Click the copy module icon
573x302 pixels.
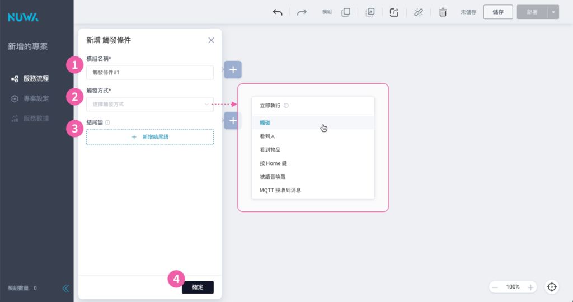pos(346,12)
